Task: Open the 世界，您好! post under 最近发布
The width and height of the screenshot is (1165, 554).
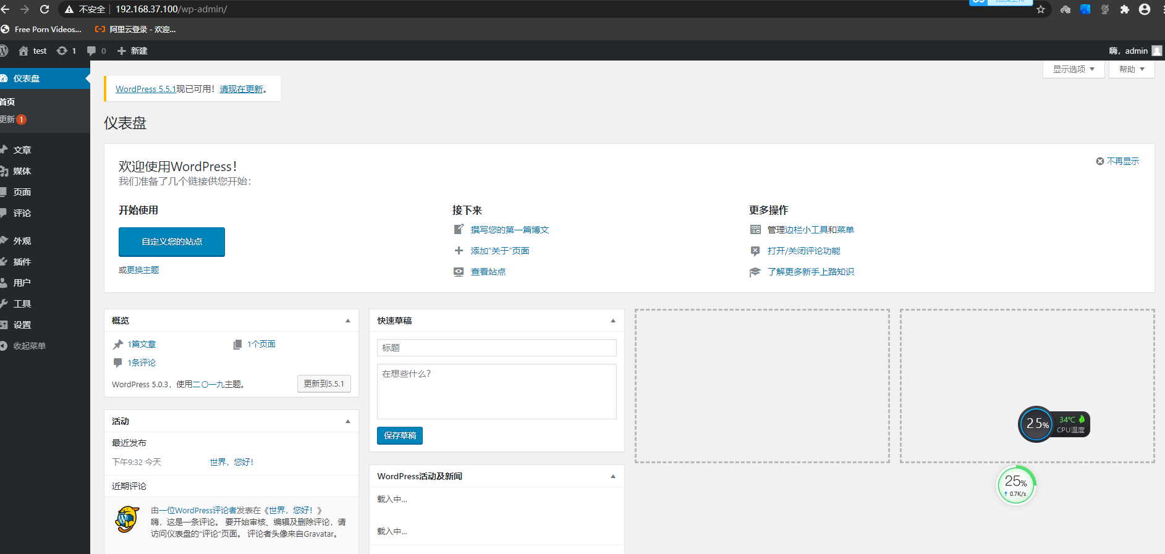Action: coord(232,462)
